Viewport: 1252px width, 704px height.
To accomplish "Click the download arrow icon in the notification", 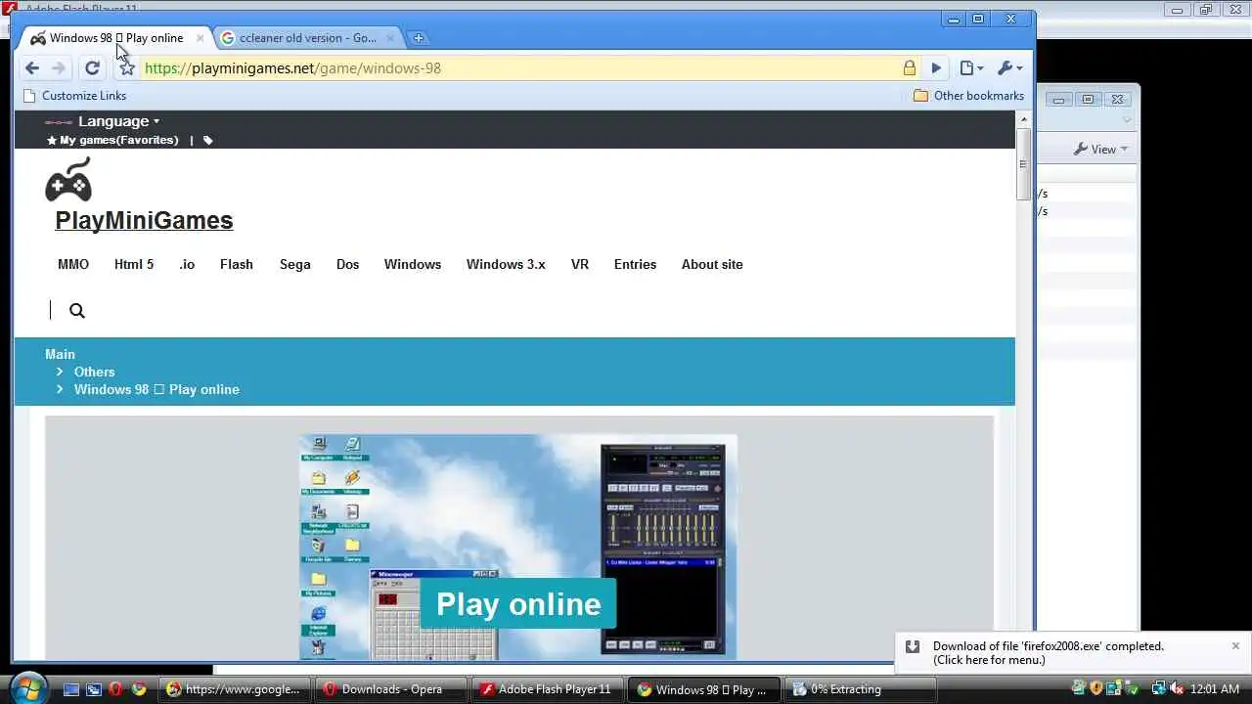I will click(912, 646).
